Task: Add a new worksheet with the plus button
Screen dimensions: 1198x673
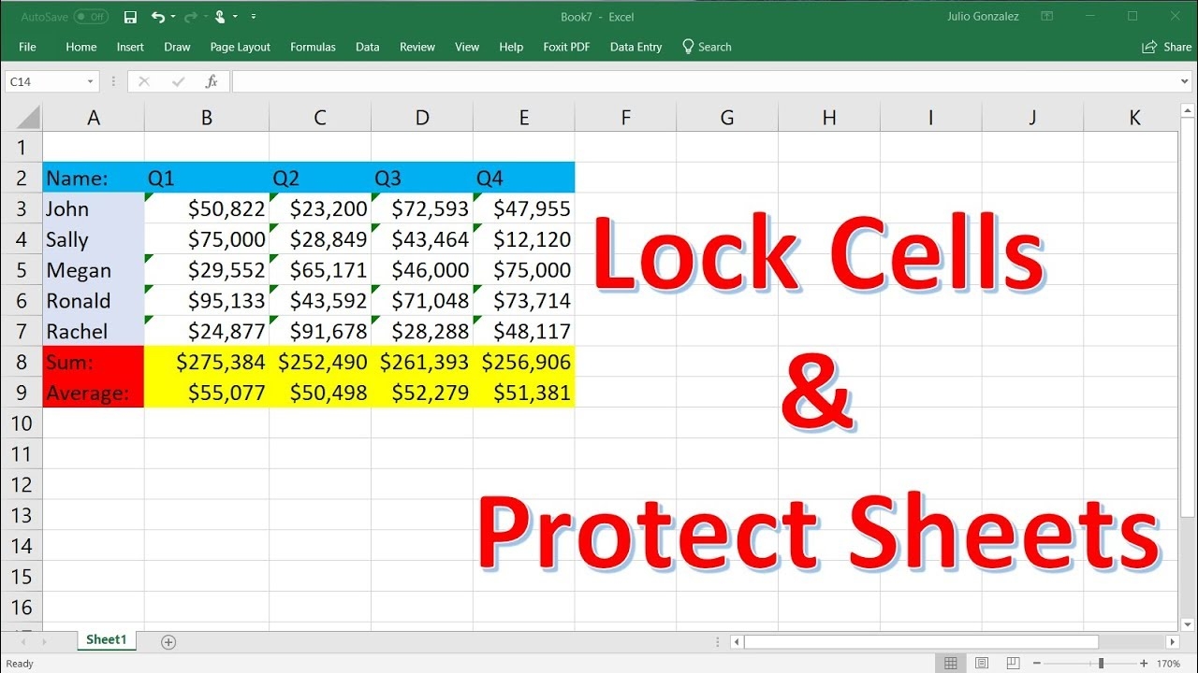Action: point(168,642)
